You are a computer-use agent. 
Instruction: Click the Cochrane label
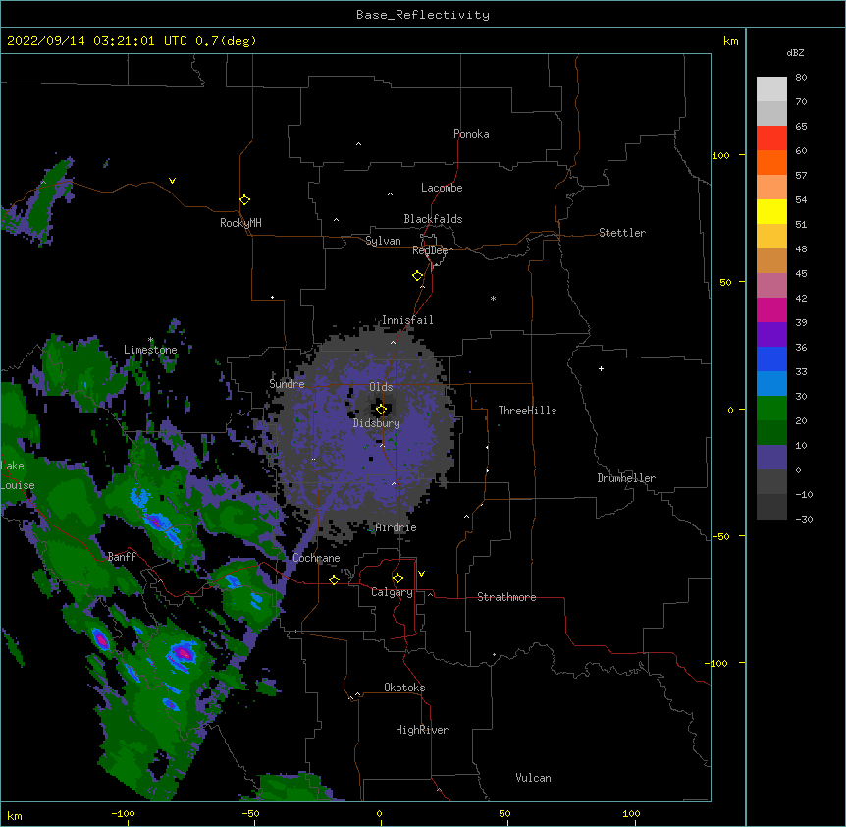pyautogui.click(x=316, y=558)
